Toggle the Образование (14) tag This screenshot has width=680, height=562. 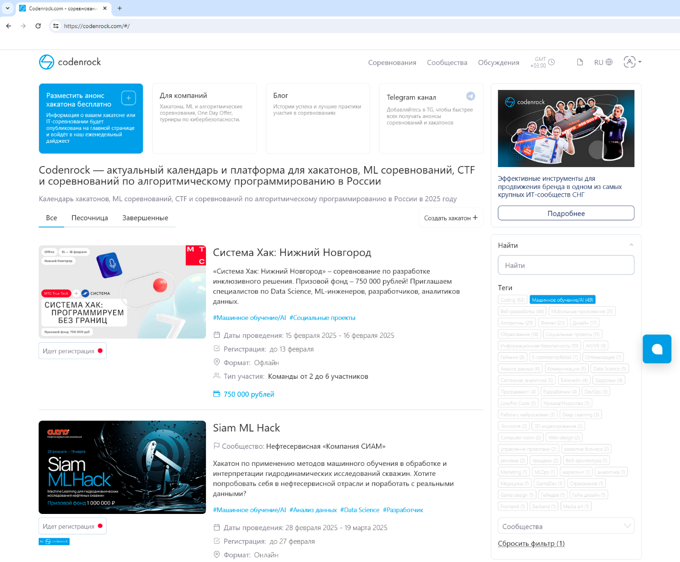519,334
